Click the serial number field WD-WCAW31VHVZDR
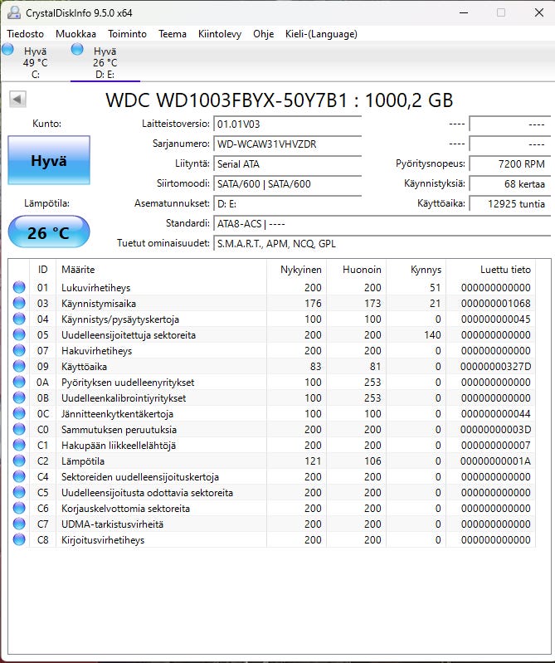This screenshot has width=555, height=663. [287, 144]
